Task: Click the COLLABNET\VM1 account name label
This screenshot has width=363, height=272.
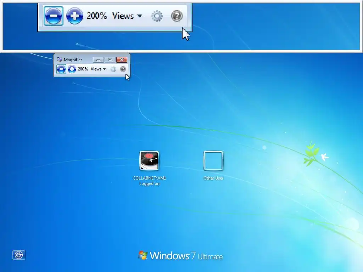Action: [x=149, y=178]
